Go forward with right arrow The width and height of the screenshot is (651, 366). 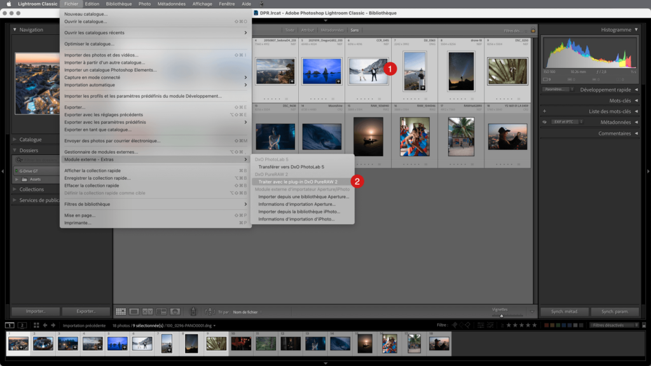click(53, 325)
